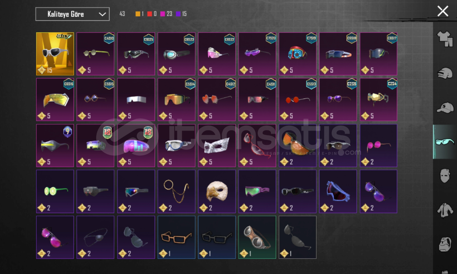This screenshot has height=274, width=457.
Task: Click the dropdown chevron arrow
Action: point(102,14)
